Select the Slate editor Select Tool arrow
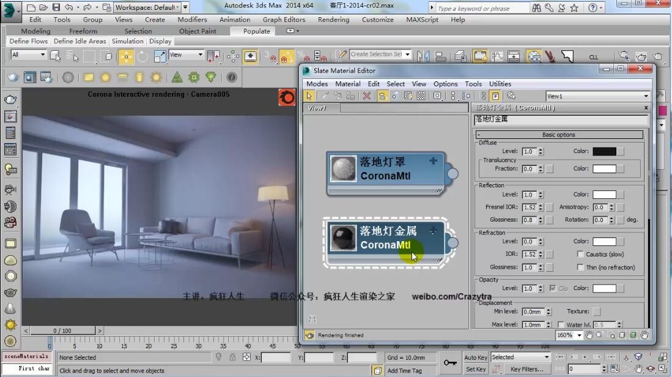Image resolution: width=672 pixels, height=377 pixels. (309, 95)
